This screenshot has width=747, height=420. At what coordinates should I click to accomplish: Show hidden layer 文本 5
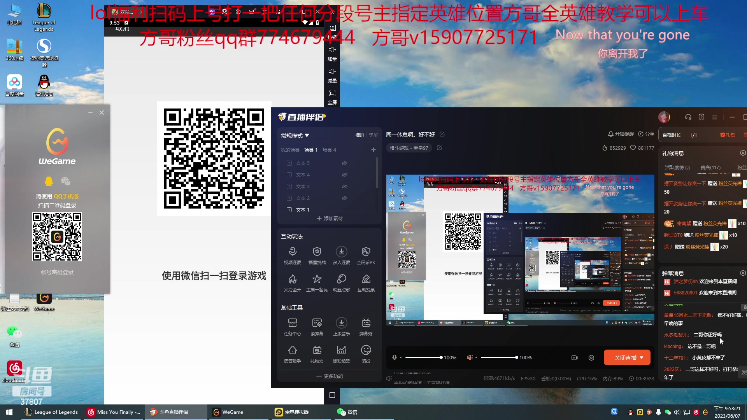tap(344, 163)
